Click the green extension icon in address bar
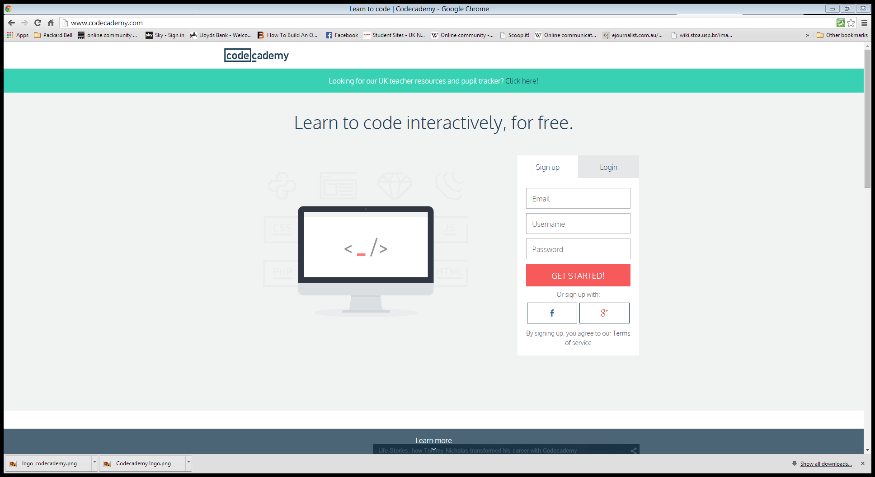875x477 pixels. tap(841, 23)
